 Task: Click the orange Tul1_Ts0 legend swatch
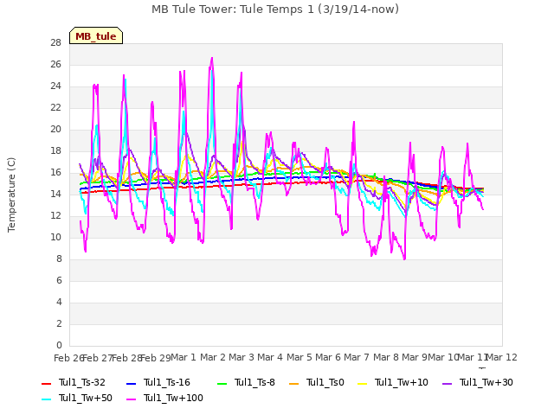(293, 383)
